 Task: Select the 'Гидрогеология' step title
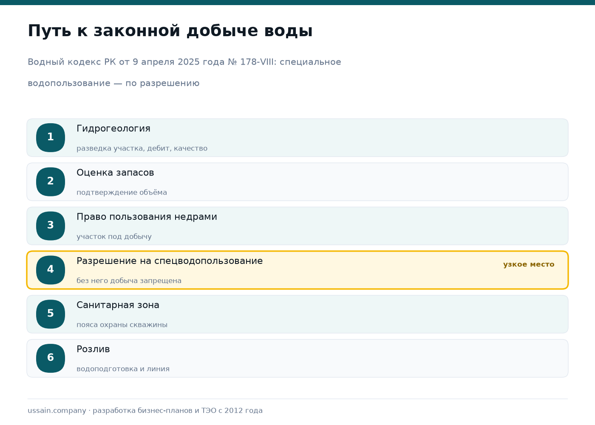click(113, 129)
